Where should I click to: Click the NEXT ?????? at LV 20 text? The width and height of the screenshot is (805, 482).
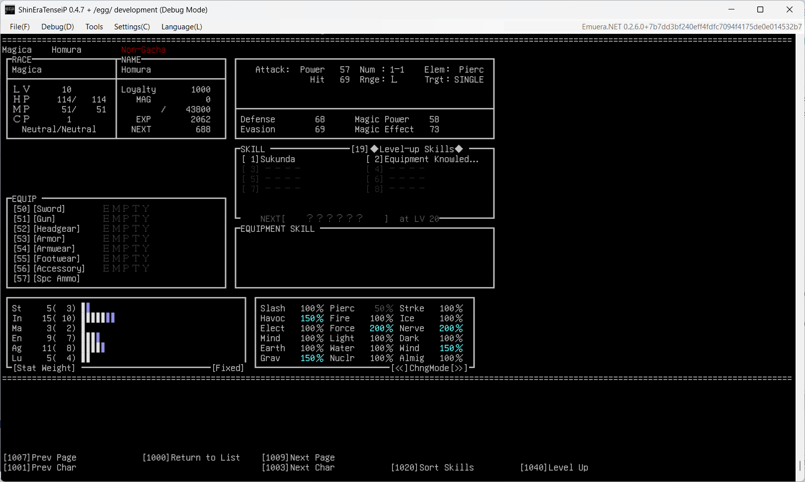click(x=350, y=219)
